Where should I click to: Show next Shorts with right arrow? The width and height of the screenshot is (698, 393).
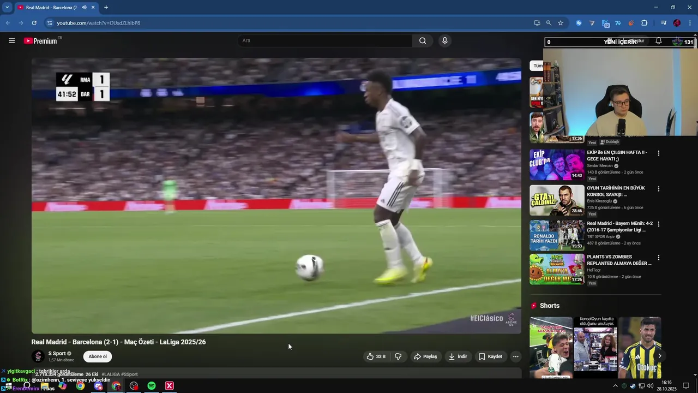pyautogui.click(x=659, y=356)
